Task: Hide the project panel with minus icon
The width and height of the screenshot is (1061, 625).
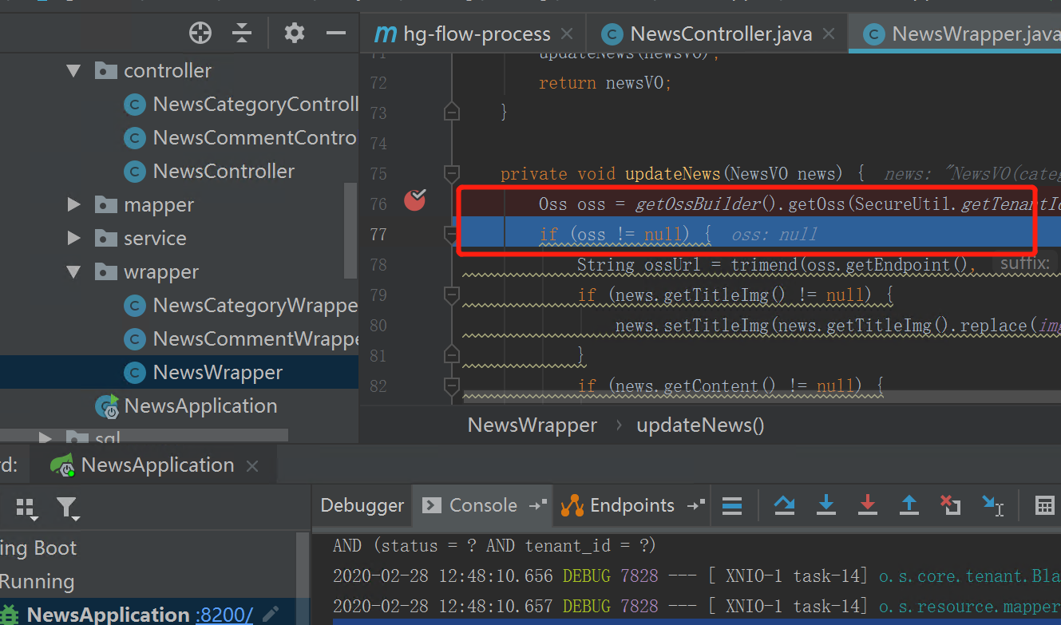Action: coord(336,33)
